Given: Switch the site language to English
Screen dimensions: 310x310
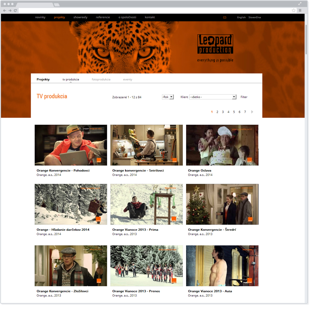Looking at the screenshot, I should coord(241,17).
